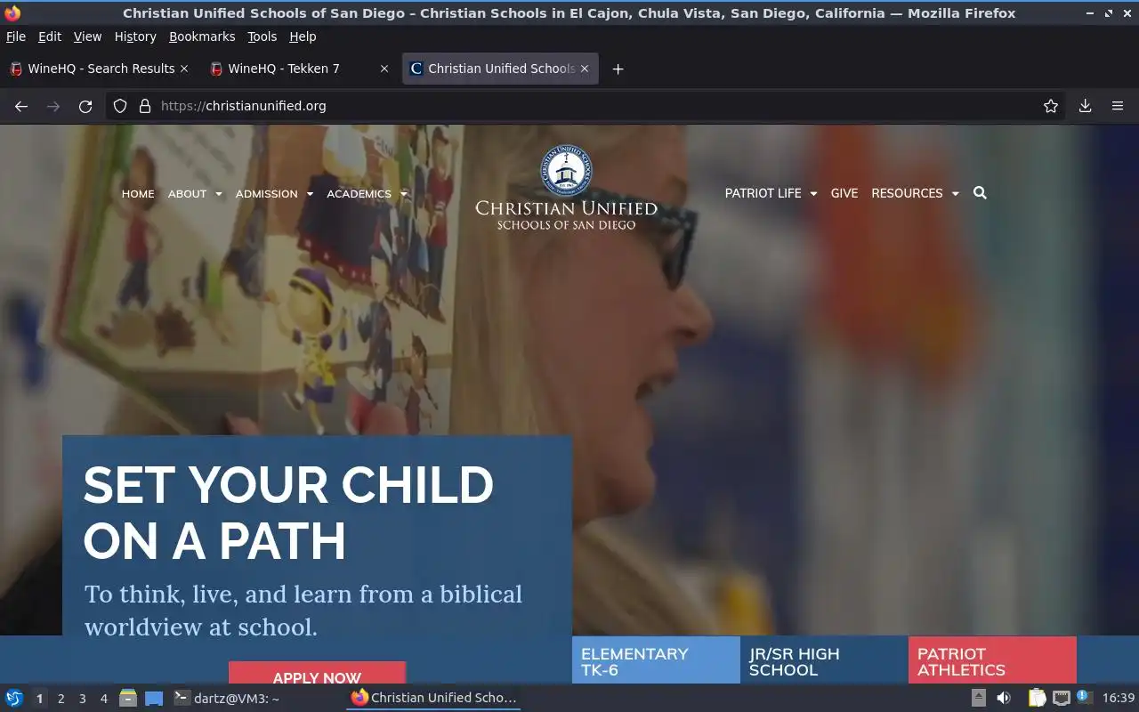Viewport: 1139px width, 712px height.
Task: Switch to workspace 4 in taskbar
Action: pos(103,699)
